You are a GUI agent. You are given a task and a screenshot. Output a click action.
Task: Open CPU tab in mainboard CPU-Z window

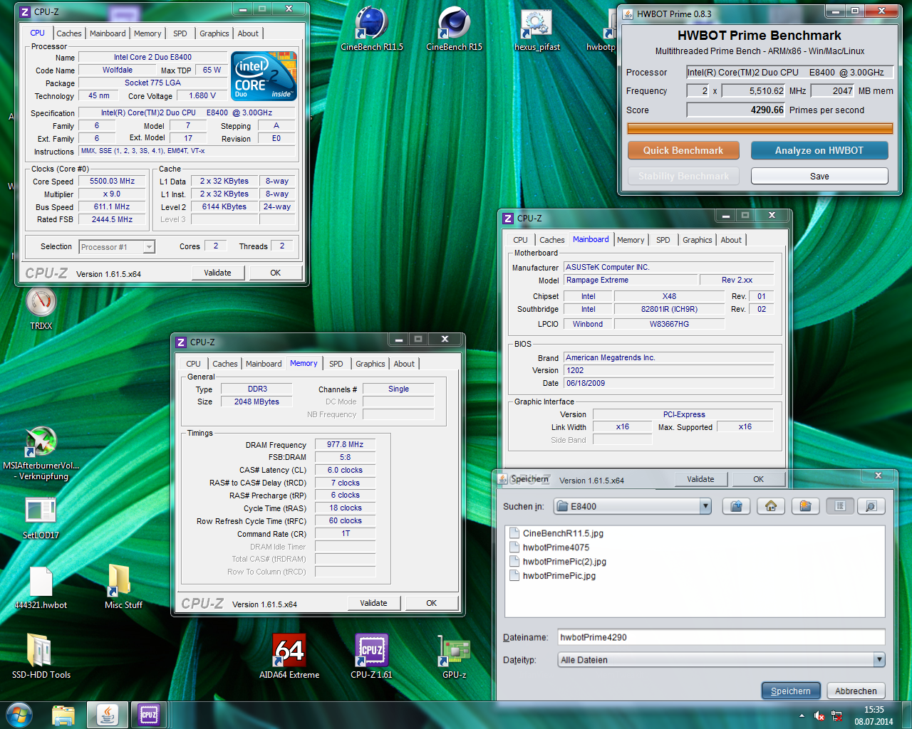click(520, 240)
